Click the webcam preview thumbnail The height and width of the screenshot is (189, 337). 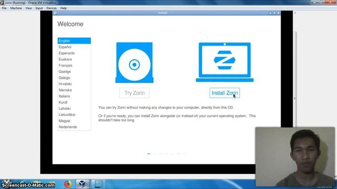pyautogui.click(x=295, y=156)
